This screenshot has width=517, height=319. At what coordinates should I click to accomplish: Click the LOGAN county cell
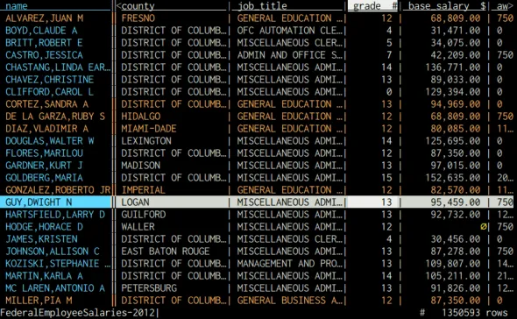click(135, 202)
